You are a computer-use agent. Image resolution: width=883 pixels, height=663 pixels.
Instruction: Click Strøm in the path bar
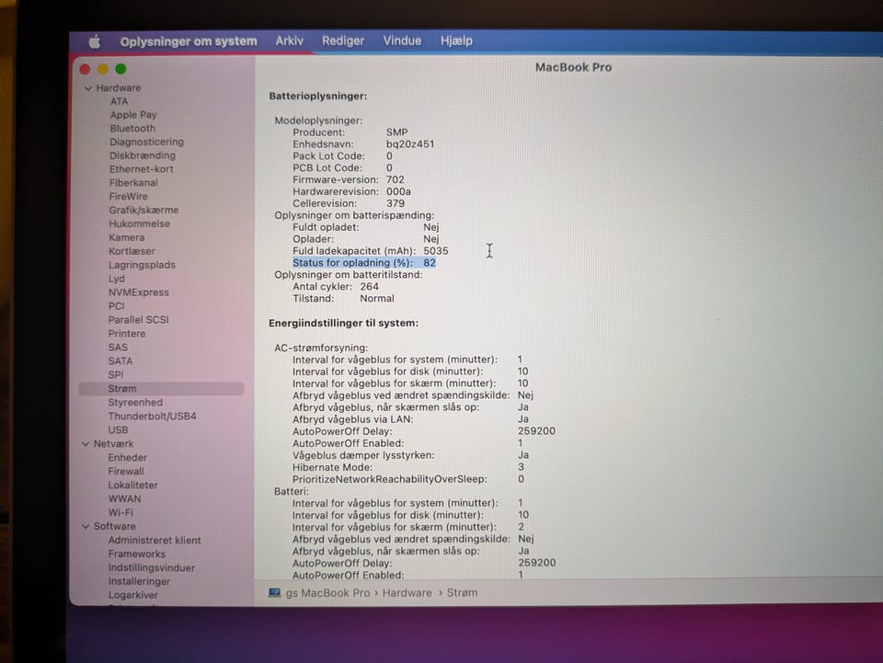pos(462,592)
